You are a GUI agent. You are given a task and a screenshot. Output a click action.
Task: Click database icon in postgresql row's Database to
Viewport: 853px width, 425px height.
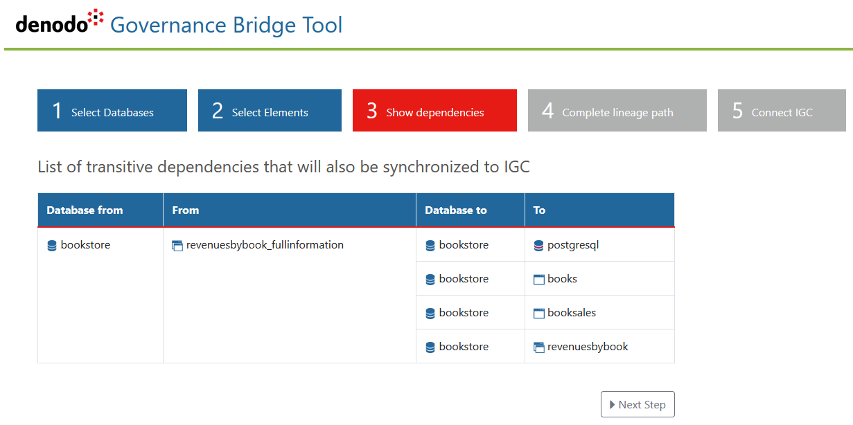430,246
